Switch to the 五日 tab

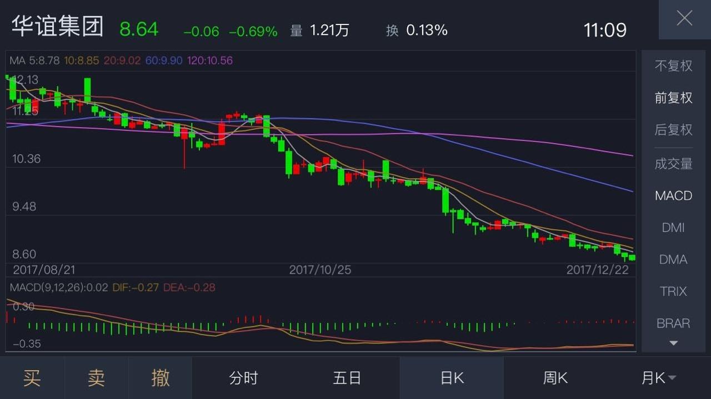[348, 378]
